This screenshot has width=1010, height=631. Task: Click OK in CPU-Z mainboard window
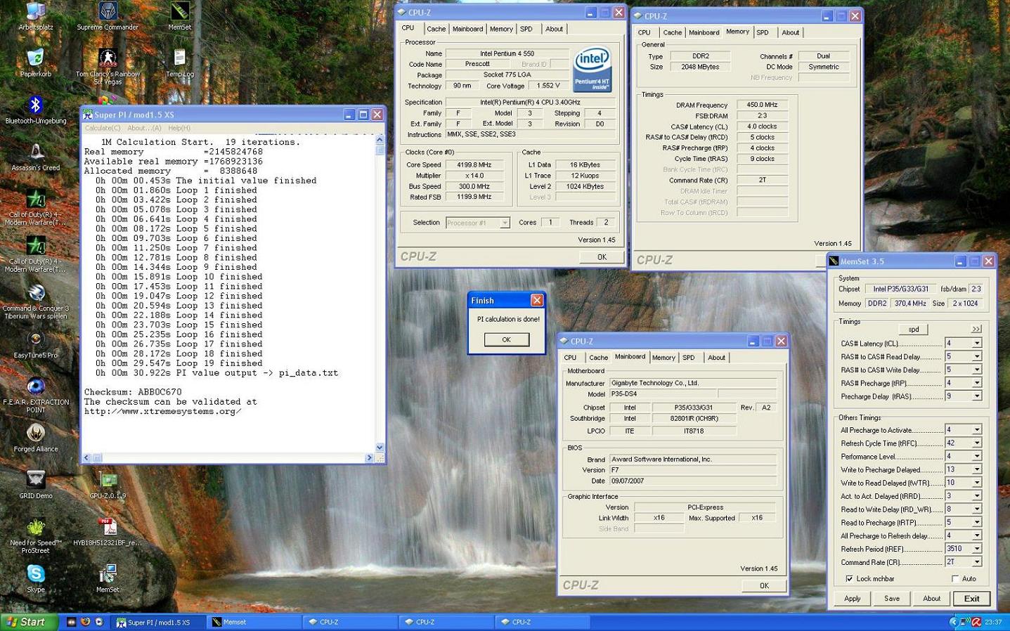coord(764,585)
